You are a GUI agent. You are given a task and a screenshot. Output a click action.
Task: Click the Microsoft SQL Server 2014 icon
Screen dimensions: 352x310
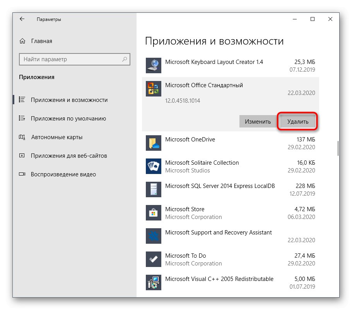click(x=153, y=189)
